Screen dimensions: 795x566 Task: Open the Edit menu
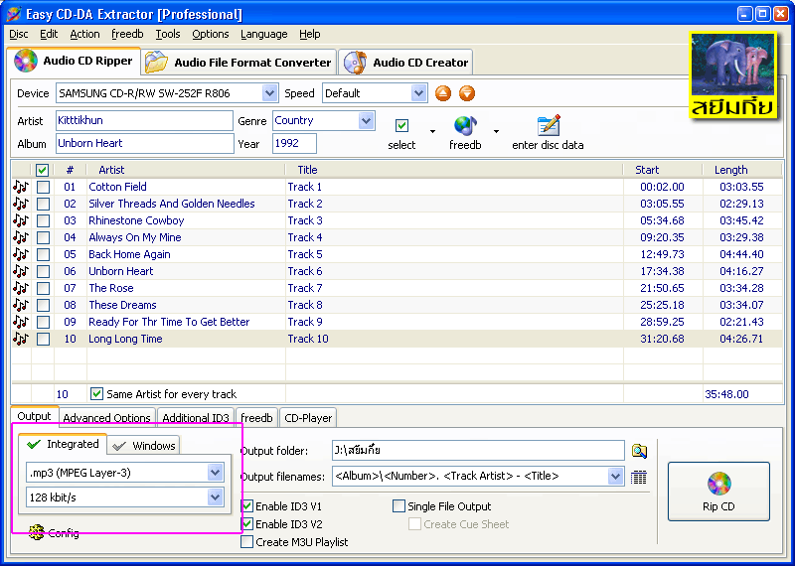[x=49, y=34]
